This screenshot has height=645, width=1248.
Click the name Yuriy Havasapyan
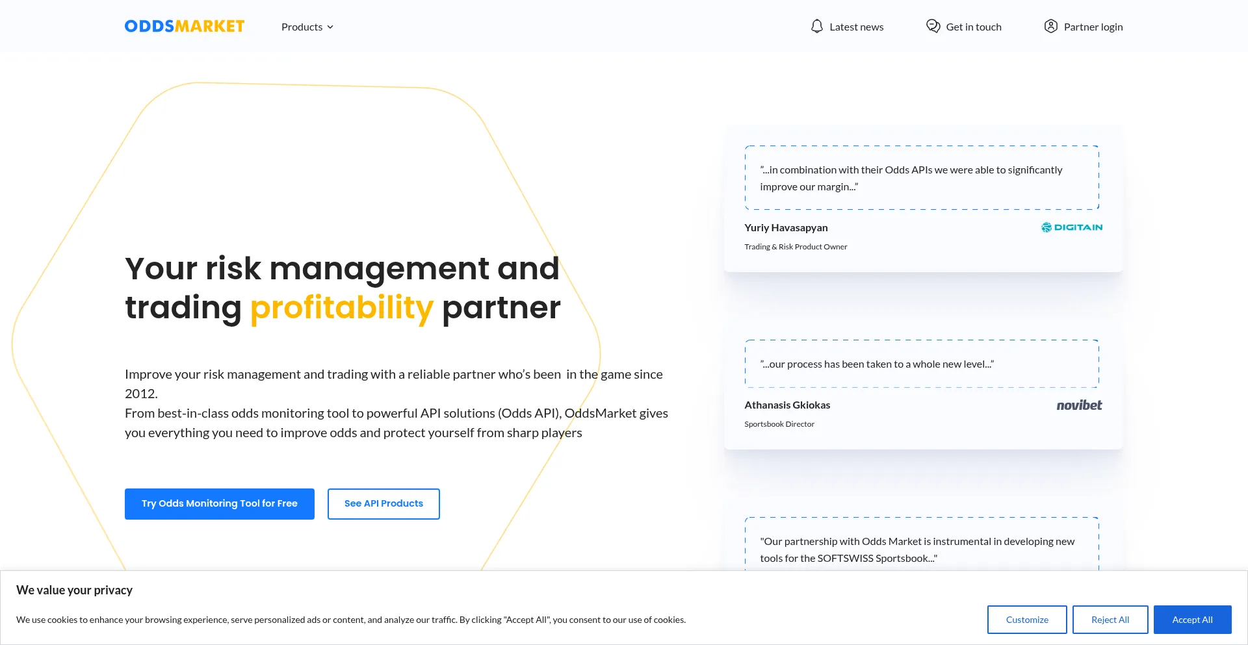(786, 228)
